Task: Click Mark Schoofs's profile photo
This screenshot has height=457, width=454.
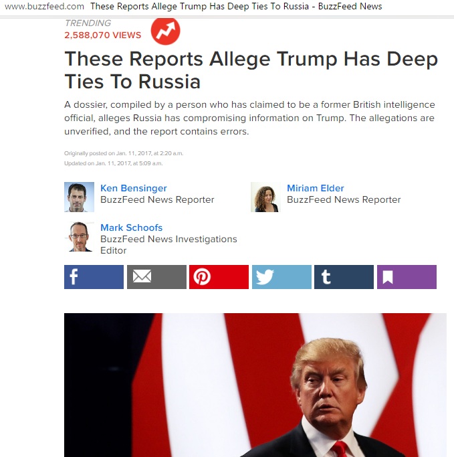Action: click(79, 237)
